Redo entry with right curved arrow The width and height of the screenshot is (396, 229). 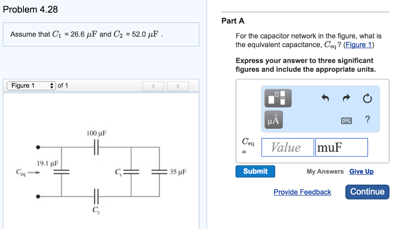pos(346,98)
